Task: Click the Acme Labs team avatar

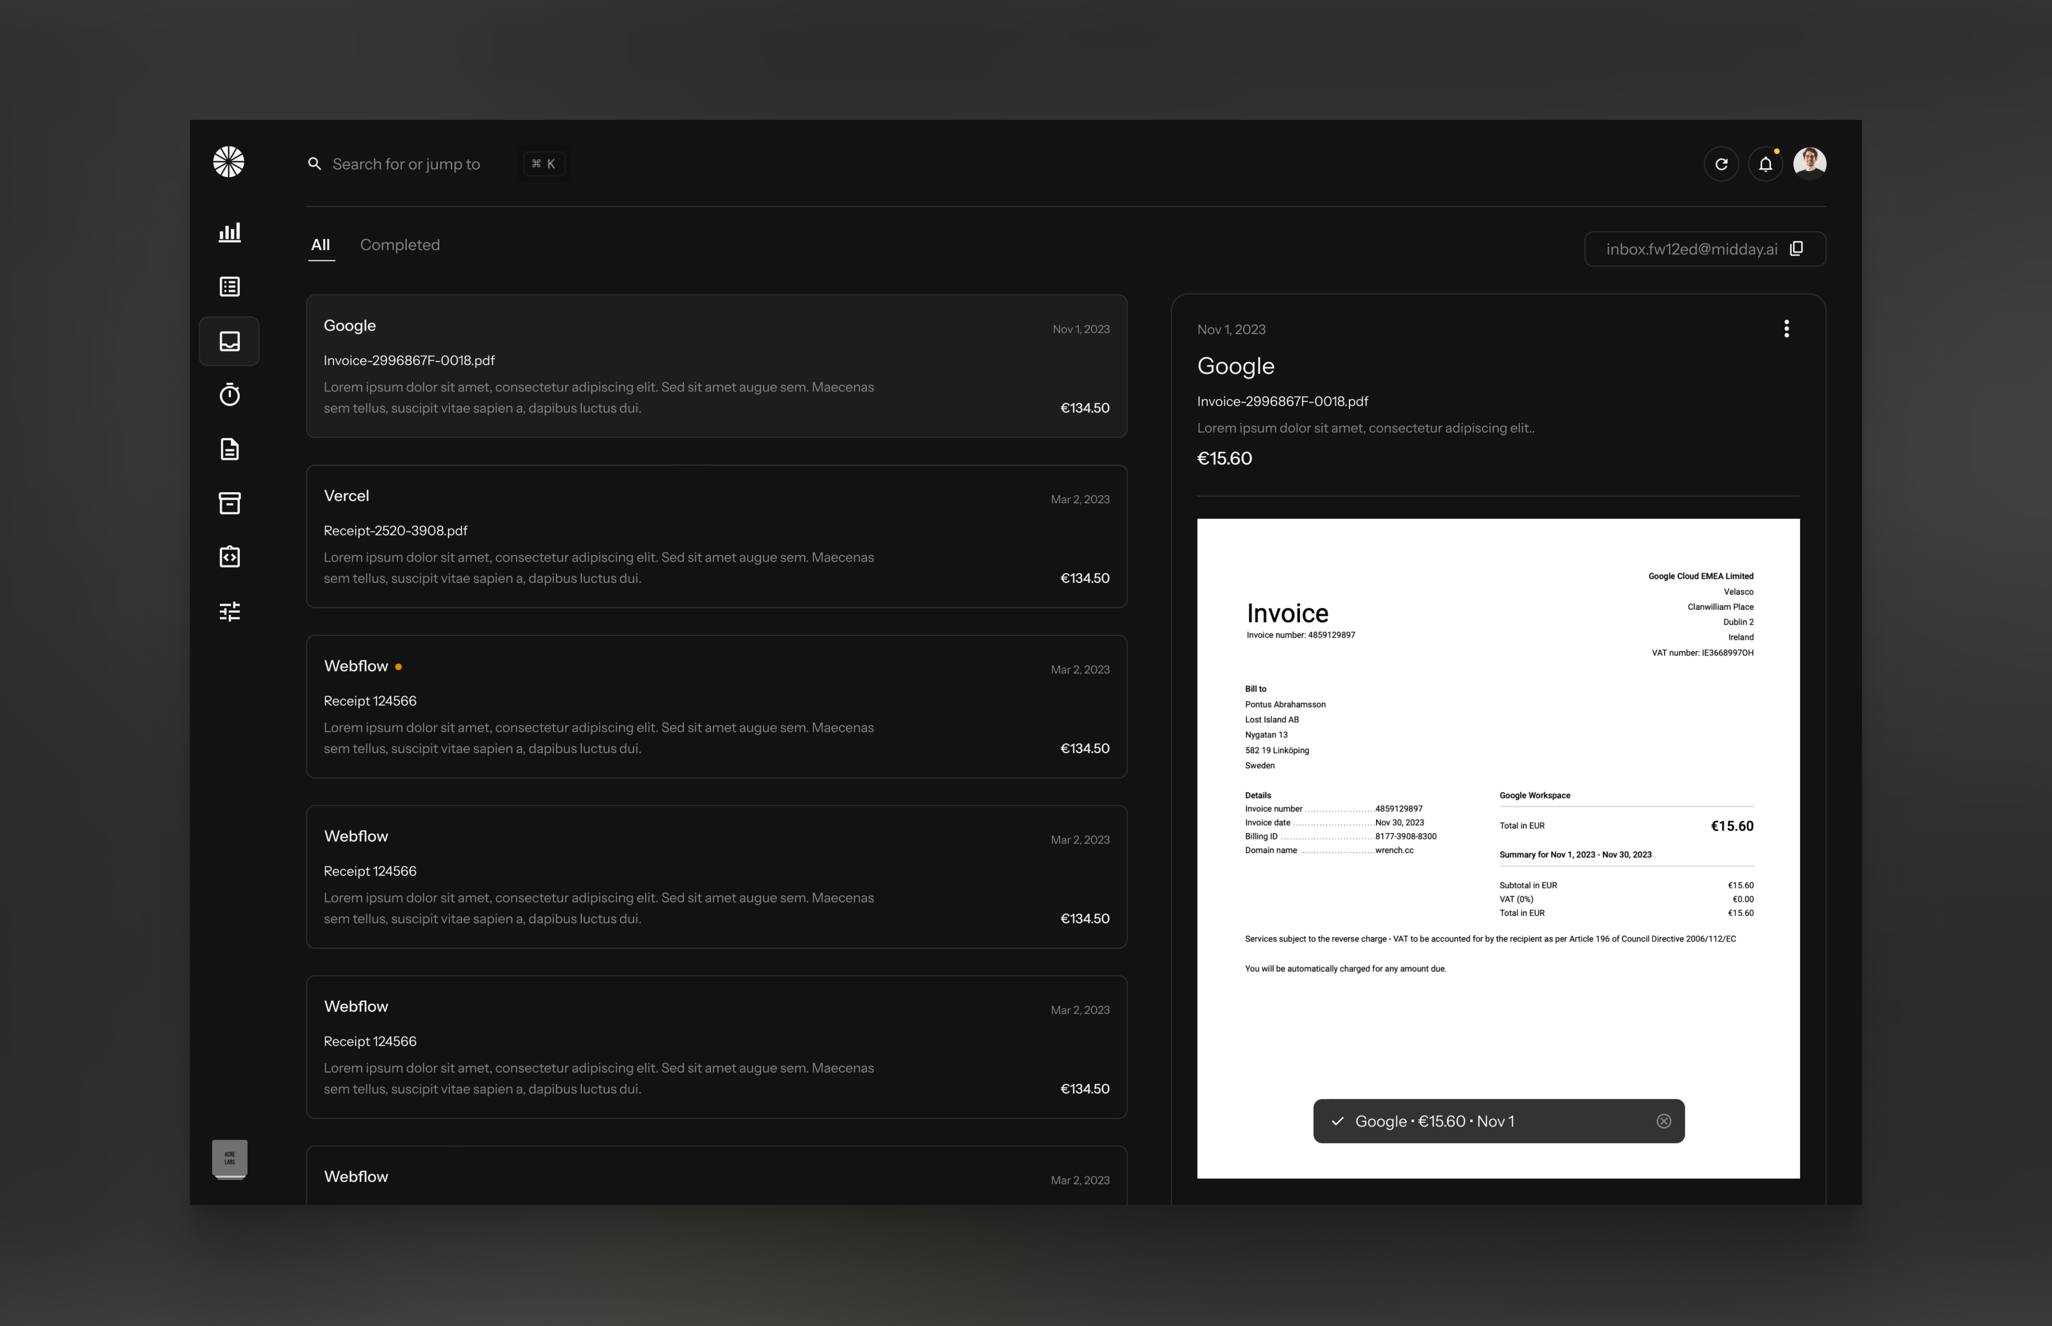Action: (230, 1159)
